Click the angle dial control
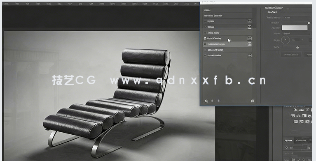The width and height of the screenshot is (316, 161). click(286, 40)
